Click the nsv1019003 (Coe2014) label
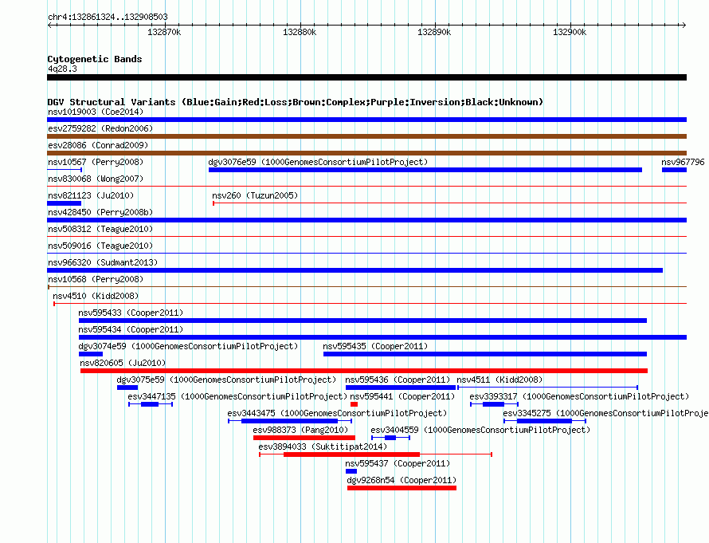The width and height of the screenshot is (709, 543). point(96,112)
